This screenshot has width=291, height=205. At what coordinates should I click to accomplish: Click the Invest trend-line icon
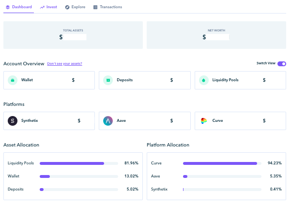click(x=42, y=7)
